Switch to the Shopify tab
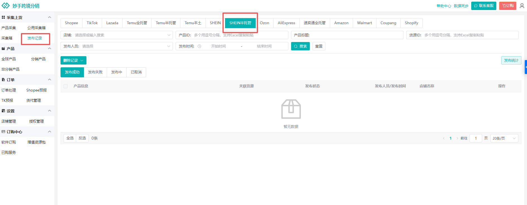 coord(412,23)
